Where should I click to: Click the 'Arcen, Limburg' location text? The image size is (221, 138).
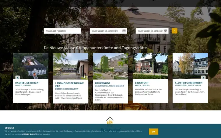tap(142, 85)
